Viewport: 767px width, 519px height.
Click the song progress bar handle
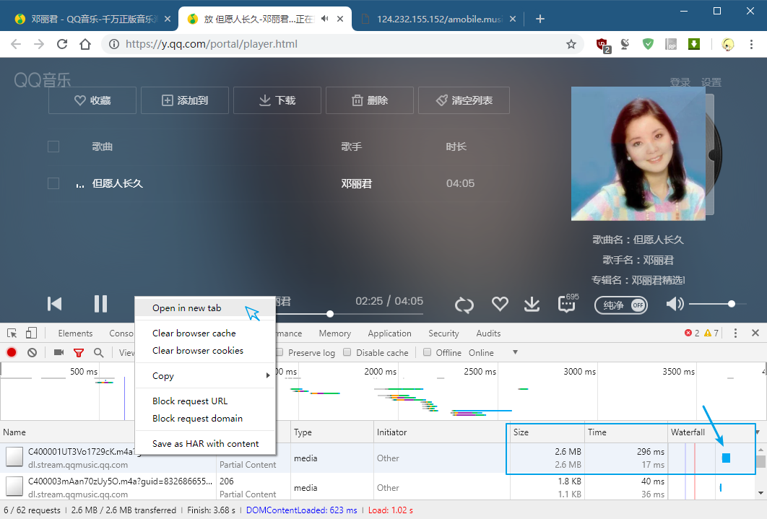[330, 314]
